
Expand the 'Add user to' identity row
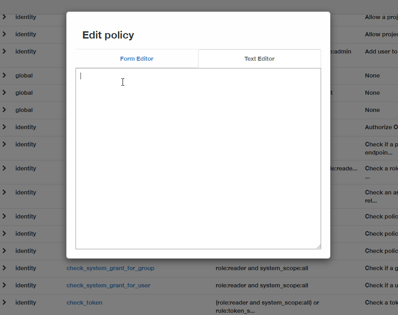coord(4,51)
